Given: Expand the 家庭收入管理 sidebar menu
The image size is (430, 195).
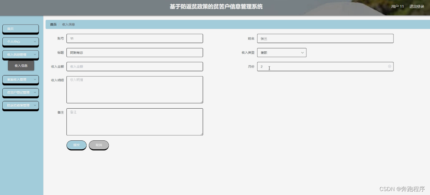Looking at the screenshot, I should click(21, 79).
